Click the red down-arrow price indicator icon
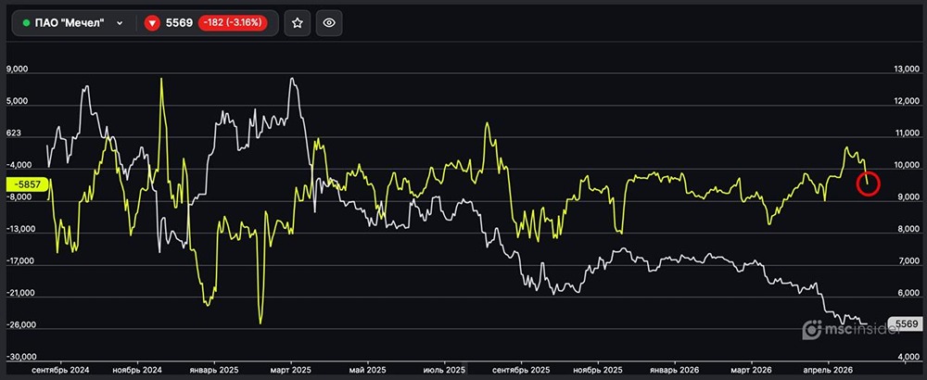Image resolution: width=927 pixels, height=380 pixels. (x=153, y=23)
